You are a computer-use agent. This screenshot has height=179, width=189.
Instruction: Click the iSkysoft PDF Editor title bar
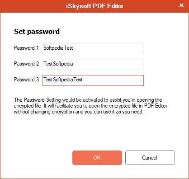tap(94, 6)
